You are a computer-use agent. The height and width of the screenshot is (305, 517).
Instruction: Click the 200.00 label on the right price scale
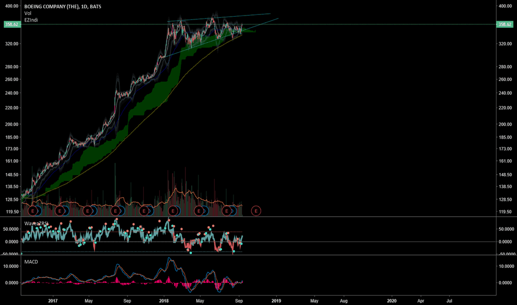tap(505, 124)
